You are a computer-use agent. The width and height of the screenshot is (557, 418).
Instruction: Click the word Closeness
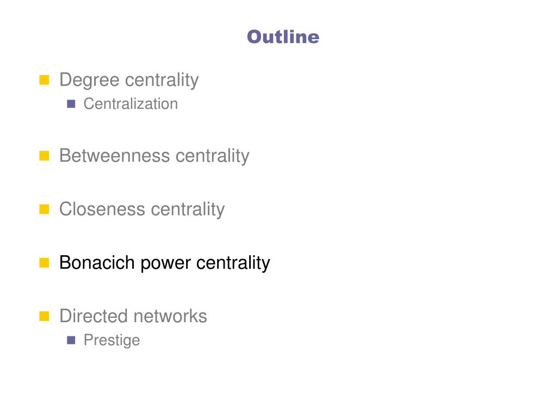point(102,209)
